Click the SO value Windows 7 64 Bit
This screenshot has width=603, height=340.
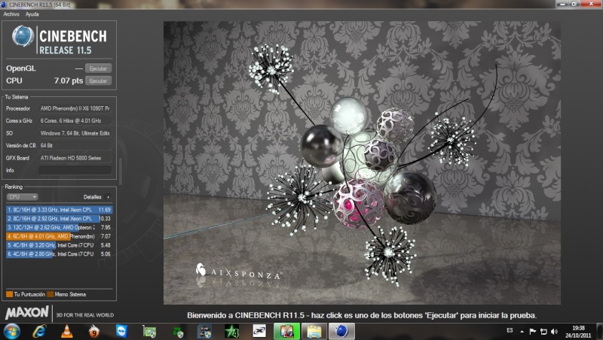(x=75, y=133)
